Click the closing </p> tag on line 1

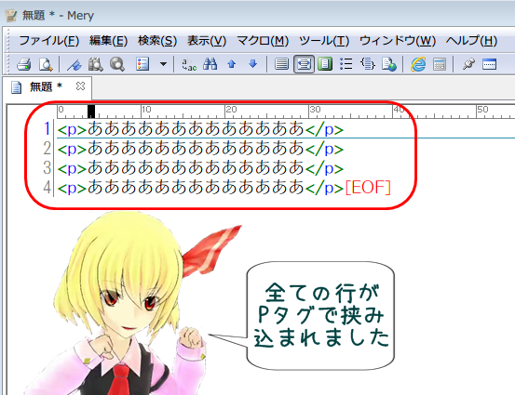pyautogui.click(x=324, y=130)
